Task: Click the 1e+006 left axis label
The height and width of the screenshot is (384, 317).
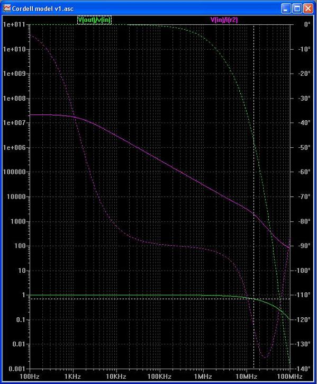Action: (x=14, y=147)
